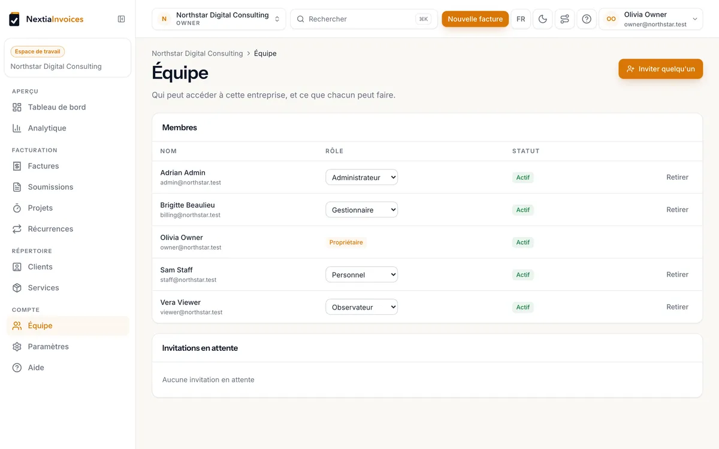Viewport: 719px width, 449px height.
Task: Click the Tableau de bord icon
Action: tap(17, 107)
